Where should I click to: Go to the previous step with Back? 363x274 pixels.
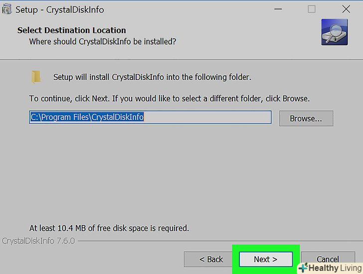click(x=211, y=259)
